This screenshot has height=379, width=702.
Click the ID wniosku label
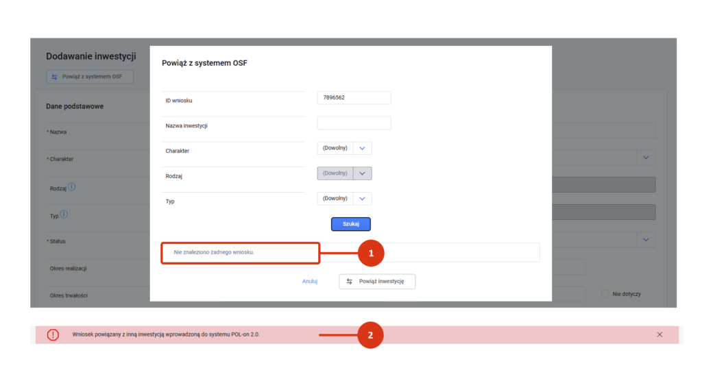coord(179,101)
